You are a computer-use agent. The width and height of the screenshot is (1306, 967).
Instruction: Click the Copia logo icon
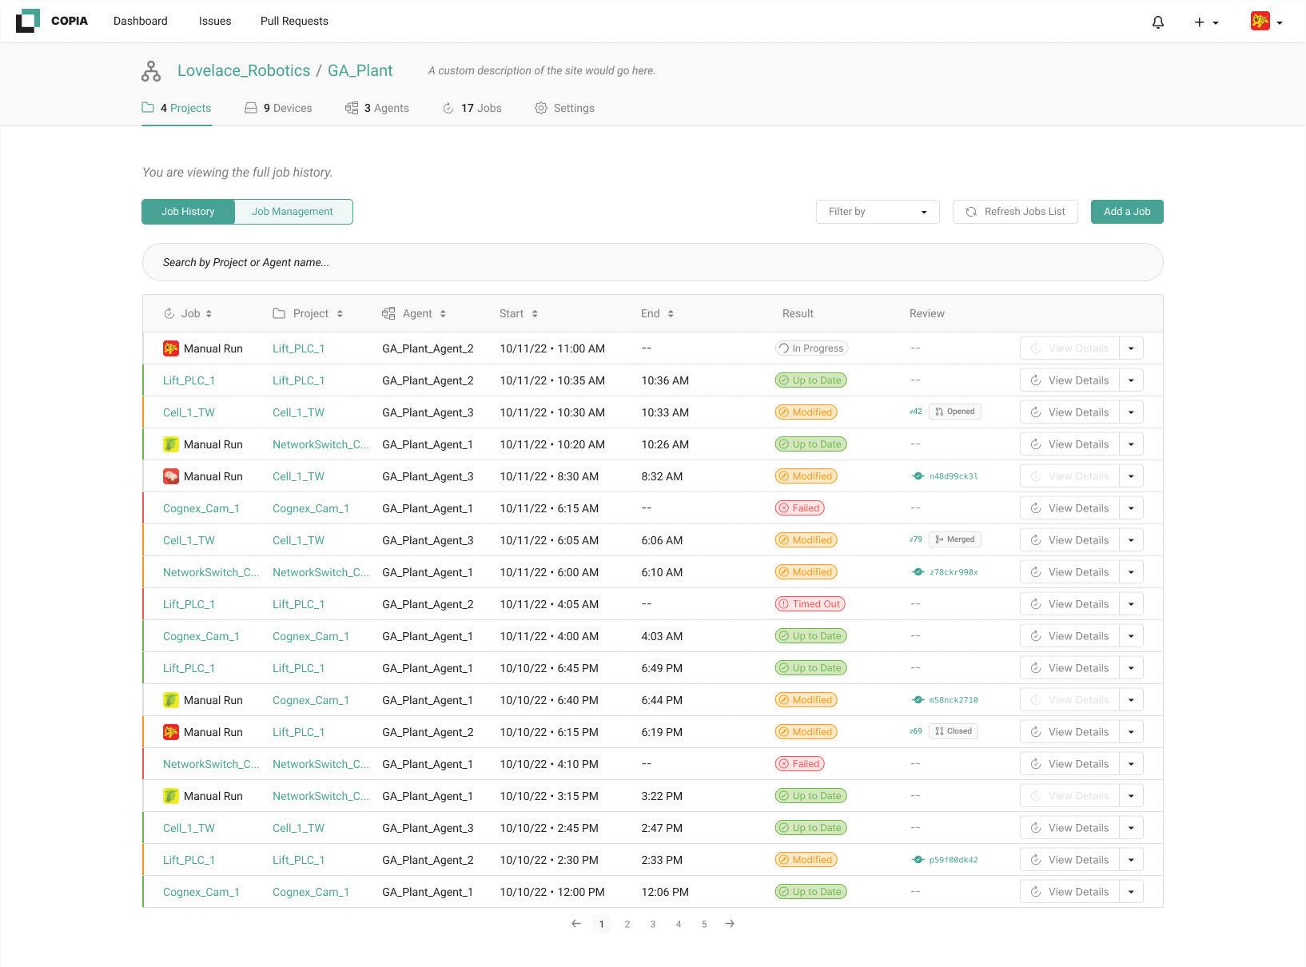coord(28,21)
